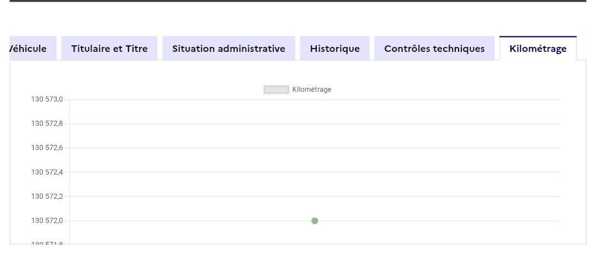Click the 130 572,6 axis label
596x254 pixels.
click(47, 148)
